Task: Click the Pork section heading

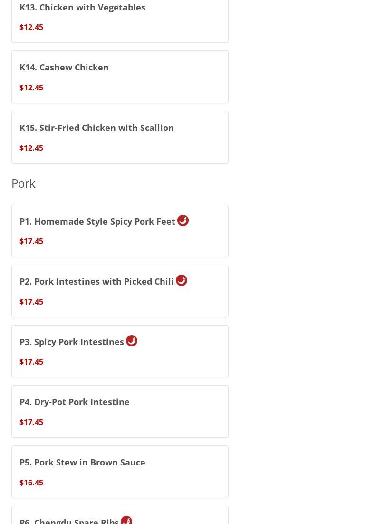Action: pos(23,183)
